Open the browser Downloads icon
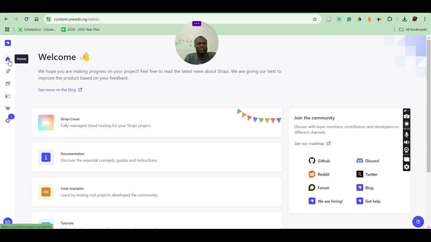 (405, 19)
